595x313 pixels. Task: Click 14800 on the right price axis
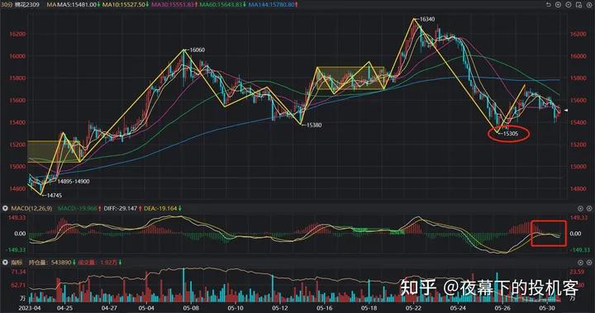(578, 188)
